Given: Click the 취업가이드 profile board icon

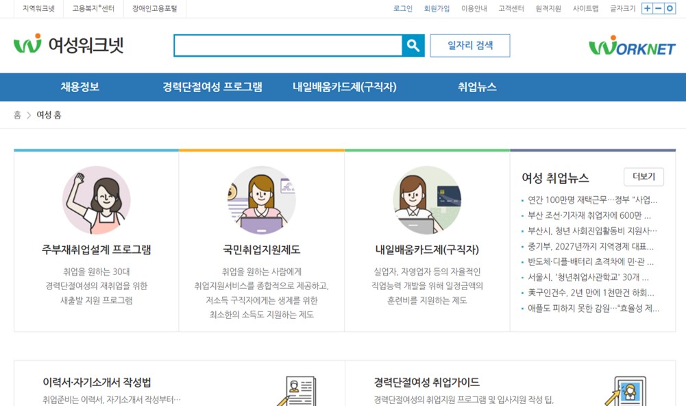Looking at the screenshot, I should point(626,391).
